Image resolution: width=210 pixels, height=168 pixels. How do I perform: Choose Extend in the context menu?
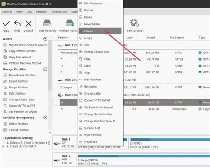100,31
